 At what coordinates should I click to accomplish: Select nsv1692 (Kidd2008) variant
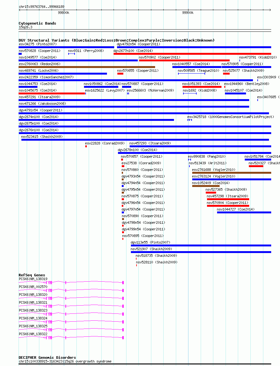coord(200,90)
